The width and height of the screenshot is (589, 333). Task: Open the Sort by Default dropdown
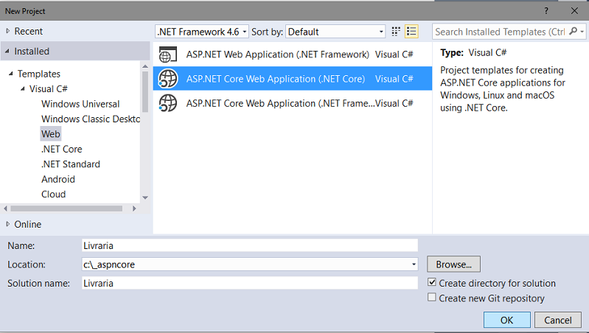(x=335, y=32)
